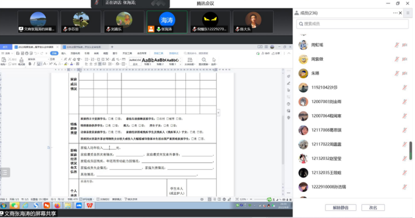Open the members panel more options (…) menu
The height and width of the screenshot is (218, 415).
click(x=395, y=13)
